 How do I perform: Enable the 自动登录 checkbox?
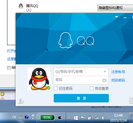[92, 89]
